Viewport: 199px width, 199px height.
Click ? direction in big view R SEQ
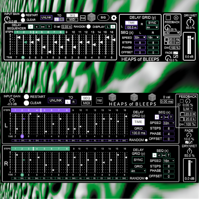pyautogui.click(x=168, y=155)
